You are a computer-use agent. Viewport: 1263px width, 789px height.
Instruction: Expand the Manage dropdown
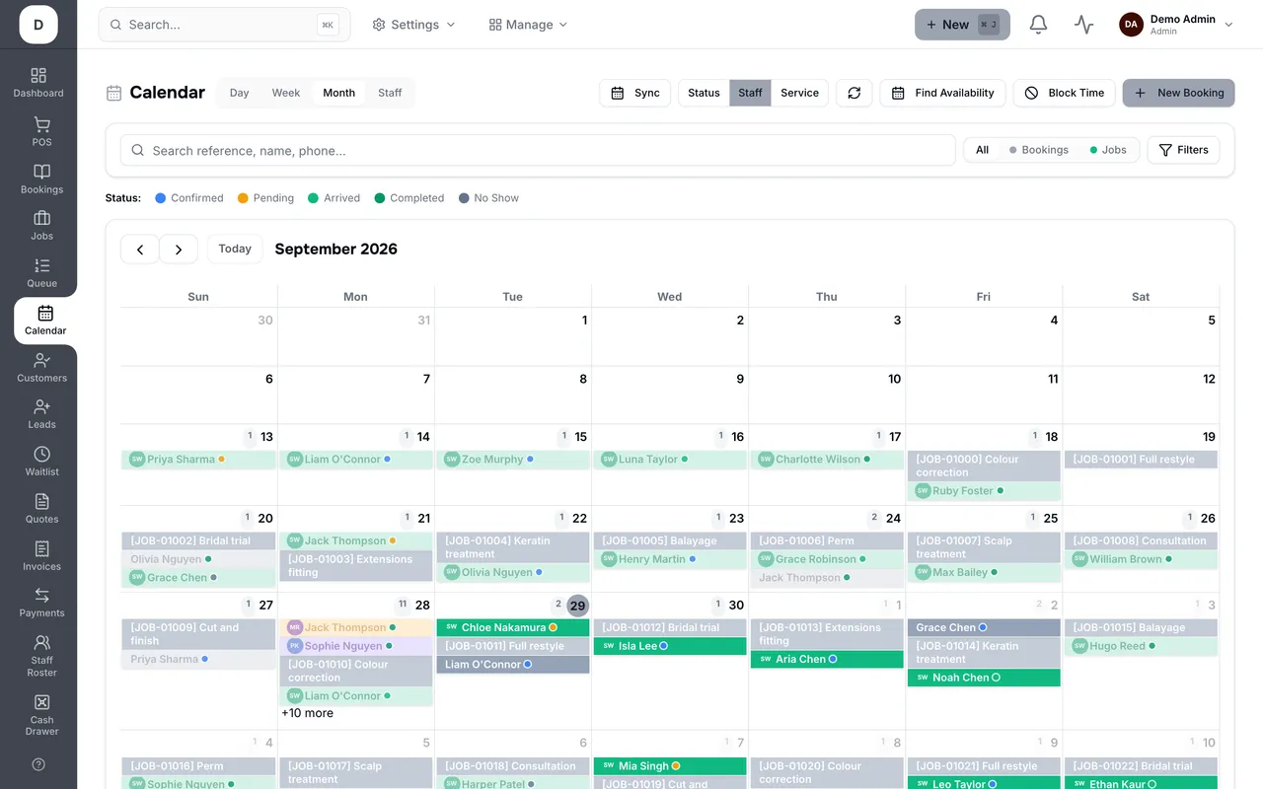[528, 25]
